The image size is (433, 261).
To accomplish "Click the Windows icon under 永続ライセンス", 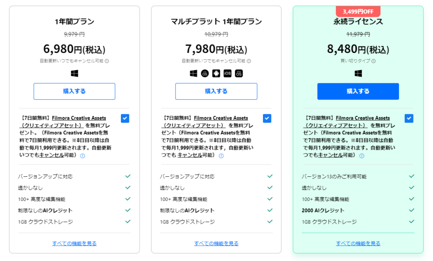I will click(x=358, y=74).
